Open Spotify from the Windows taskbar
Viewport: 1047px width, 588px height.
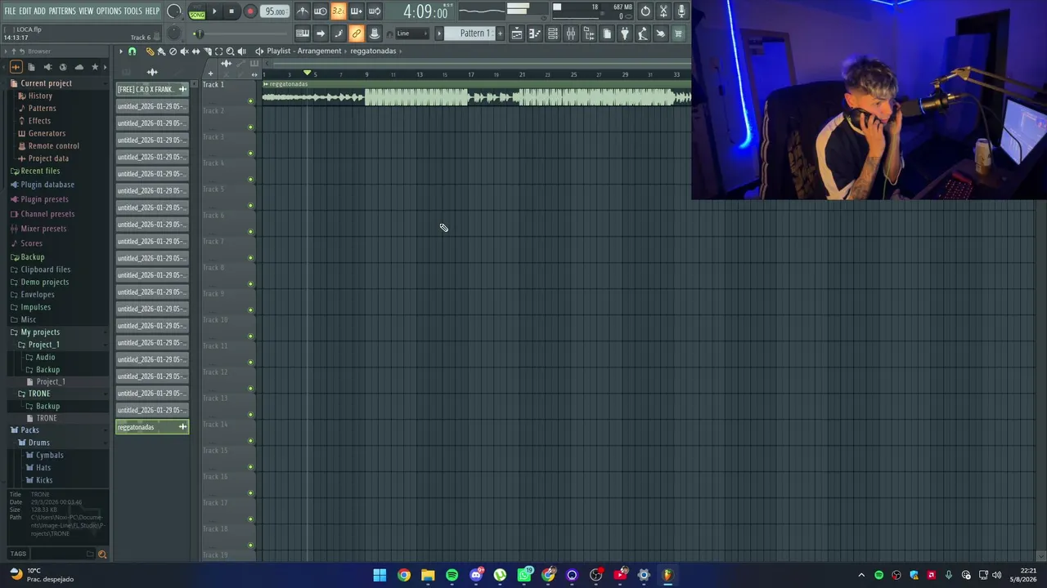tap(452, 575)
